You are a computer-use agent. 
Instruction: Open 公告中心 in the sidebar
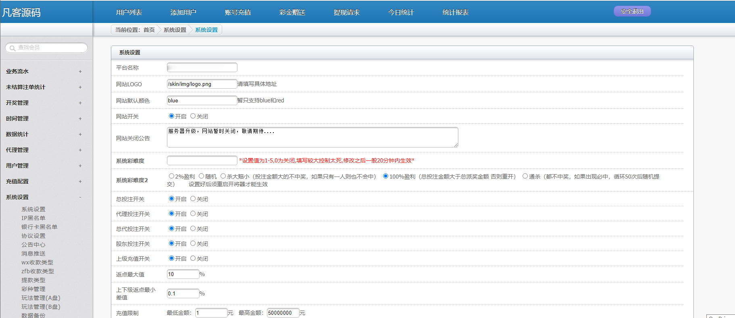tap(33, 245)
